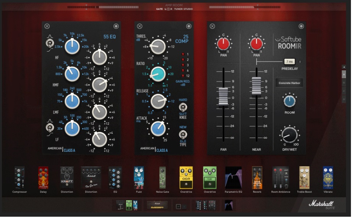The width and height of the screenshot is (354, 219).
Task: Toggle the 25 COMP power button
Action: point(189,26)
